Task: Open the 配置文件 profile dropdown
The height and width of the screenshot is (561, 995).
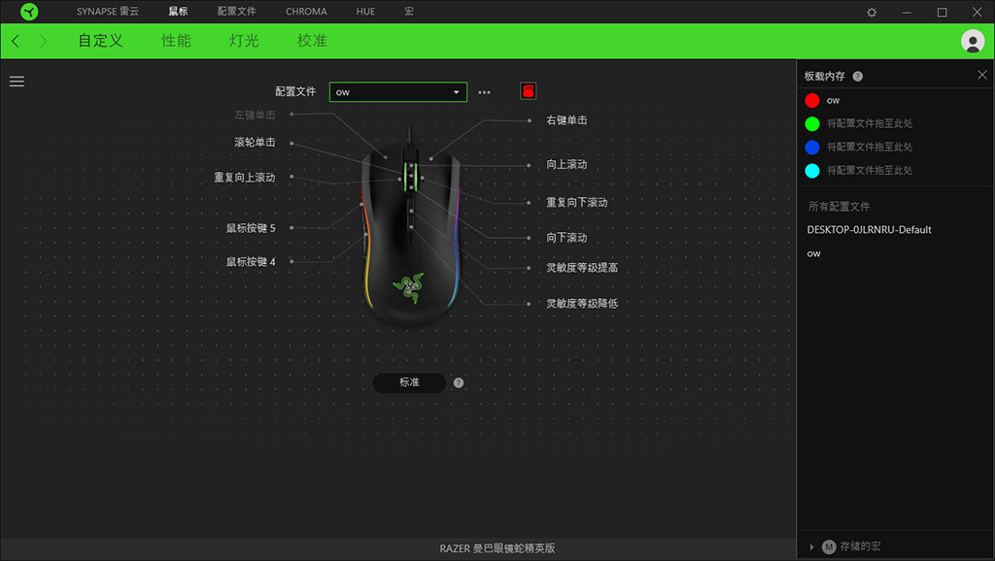Action: click(x=397, y=92)
